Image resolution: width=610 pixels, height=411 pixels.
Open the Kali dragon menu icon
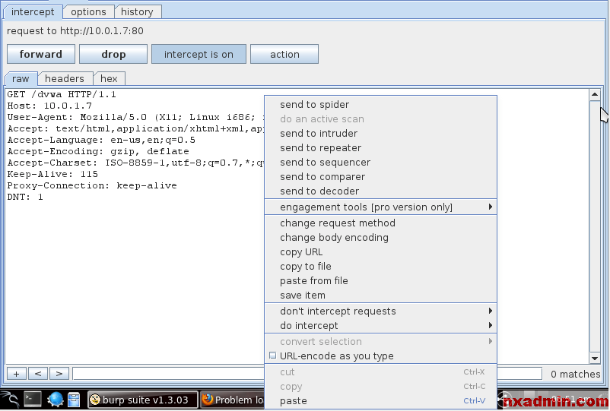coord(10,400)
